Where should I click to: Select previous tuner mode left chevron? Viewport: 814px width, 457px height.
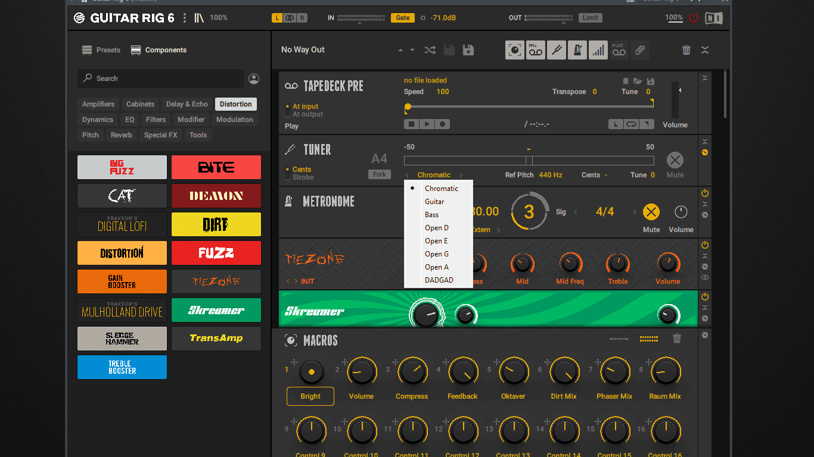408,175
